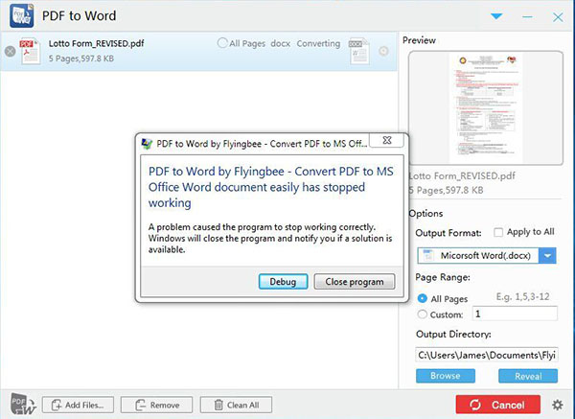Click the PDF-W logo in the bottom bar
Screen dimensions: 575x419
(x=23, y=404)
